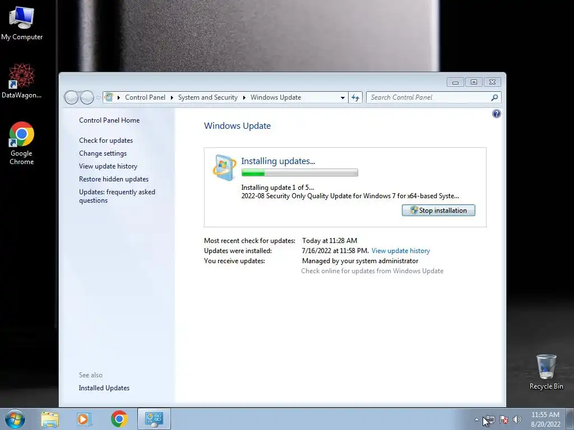Click the Control Panel breadcrumb
574x430 pixels.
[x=145, y=97]
